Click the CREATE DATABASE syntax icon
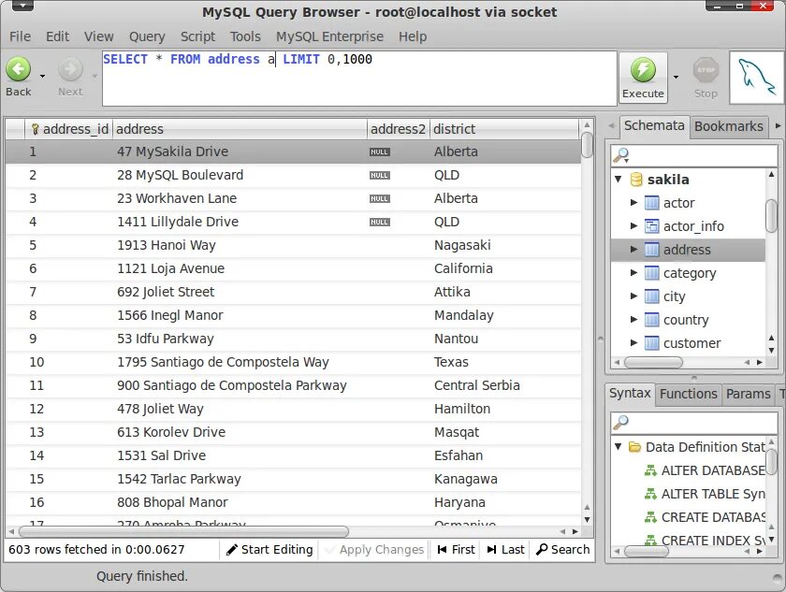The width and height of the screenshot is (786, 592). (650, 517)
